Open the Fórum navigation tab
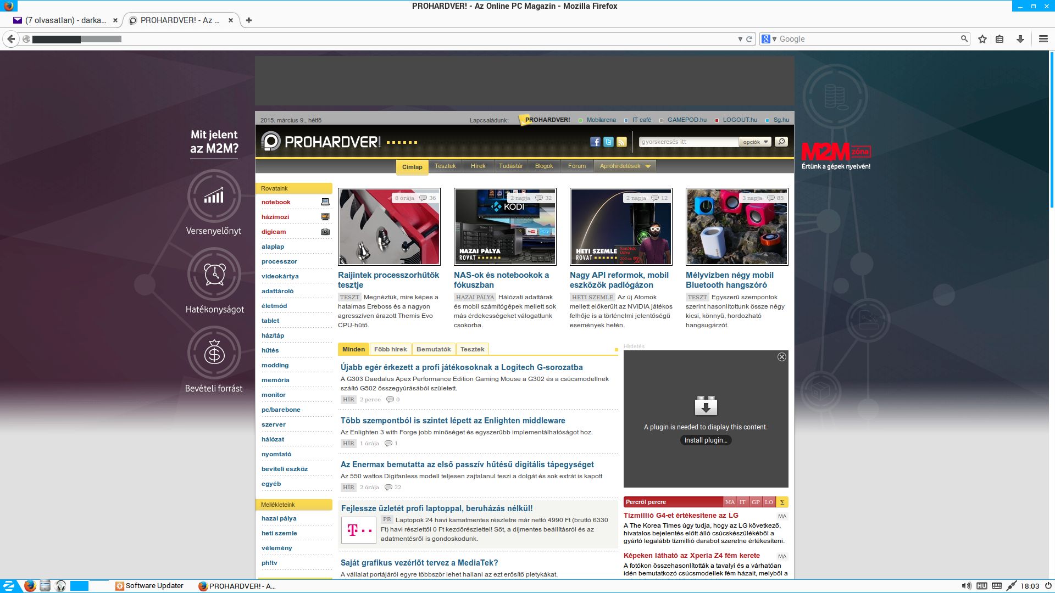The image size is (1055, 593). (577, 166)
